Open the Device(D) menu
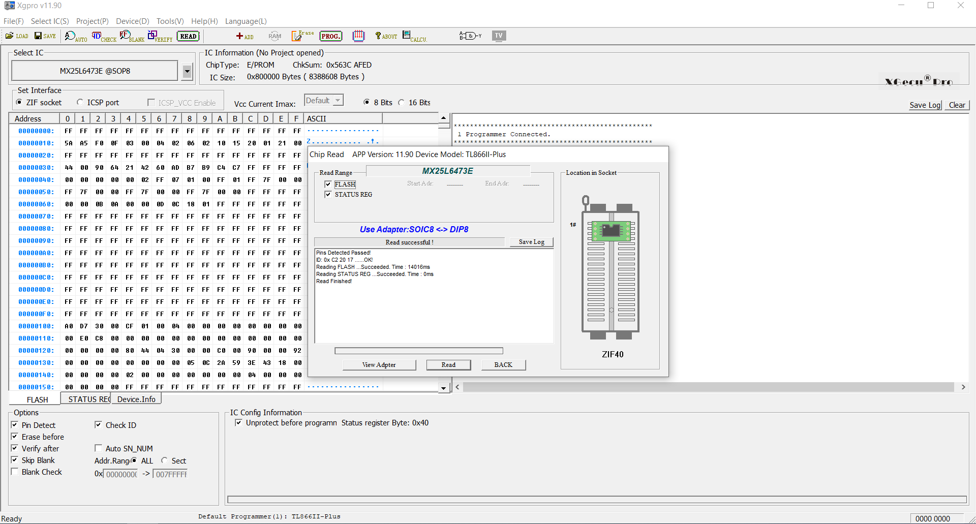 (x=133, y=21)
